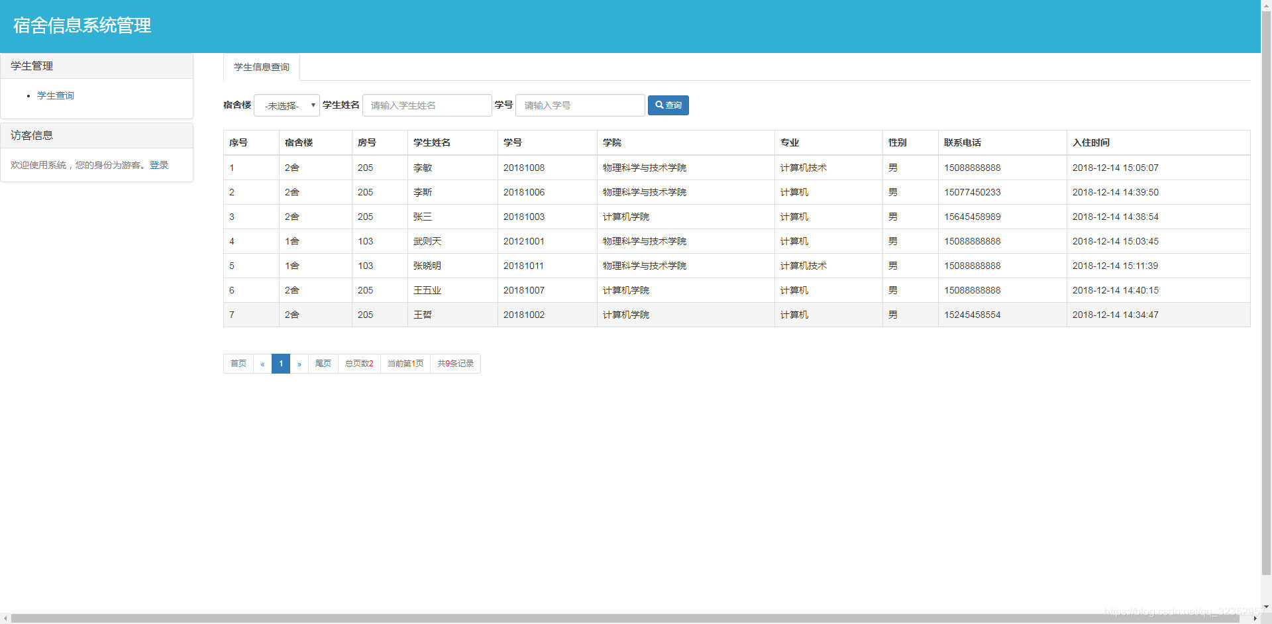Click phone number 15245458554
Viewport: 1272px width, 624px height.
(x=973, y=315)
